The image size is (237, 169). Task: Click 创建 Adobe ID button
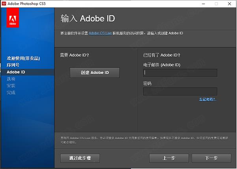click(95, 73)
